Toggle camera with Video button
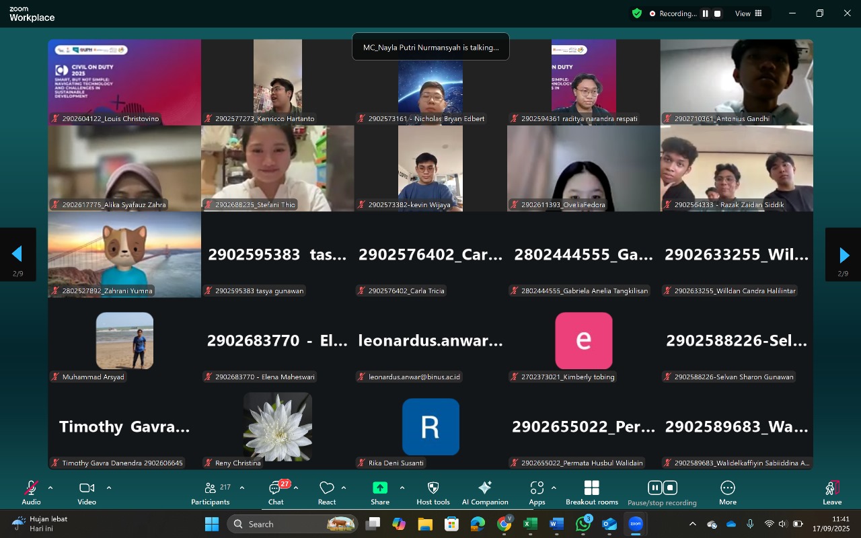861x538 pixels. (x=87, y=492)
